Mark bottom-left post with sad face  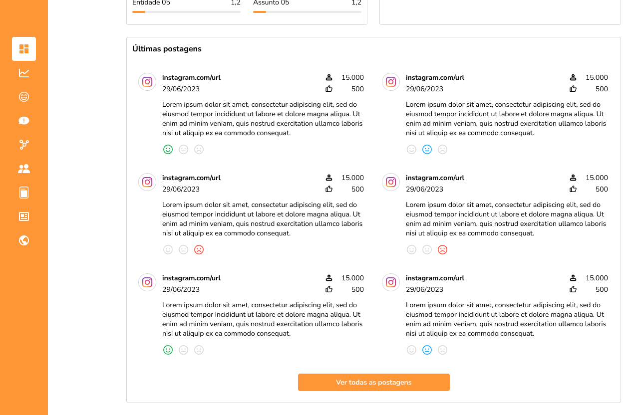(199, 350)
